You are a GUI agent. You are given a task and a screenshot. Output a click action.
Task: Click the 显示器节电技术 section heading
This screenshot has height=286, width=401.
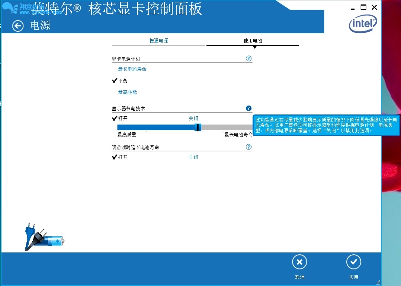[128, 109]
